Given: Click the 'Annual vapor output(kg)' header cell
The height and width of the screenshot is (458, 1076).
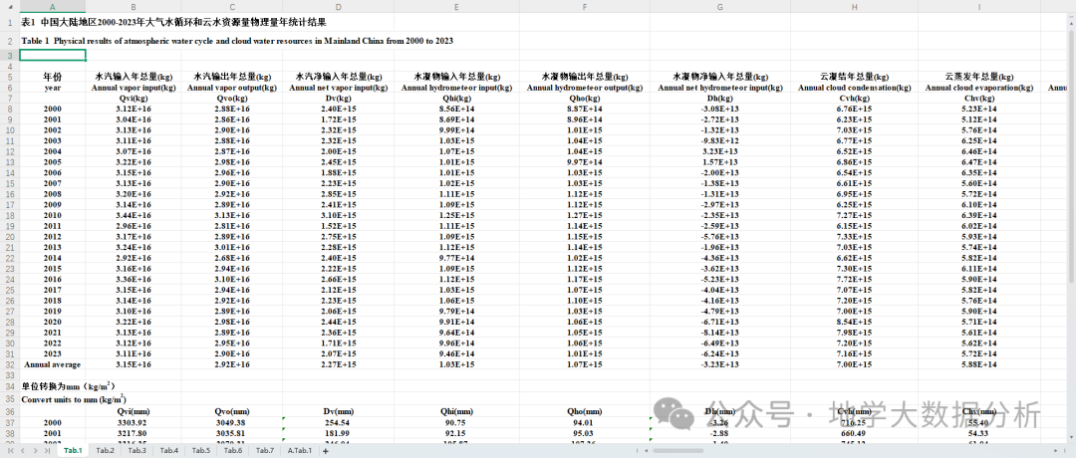Looking at the screenshot, I should 232,88.
